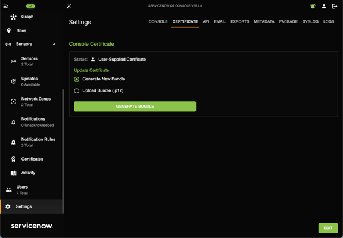Collapse the sidebar menu icon
This screenshot has width=343, height=238.
tap(6, 6)
